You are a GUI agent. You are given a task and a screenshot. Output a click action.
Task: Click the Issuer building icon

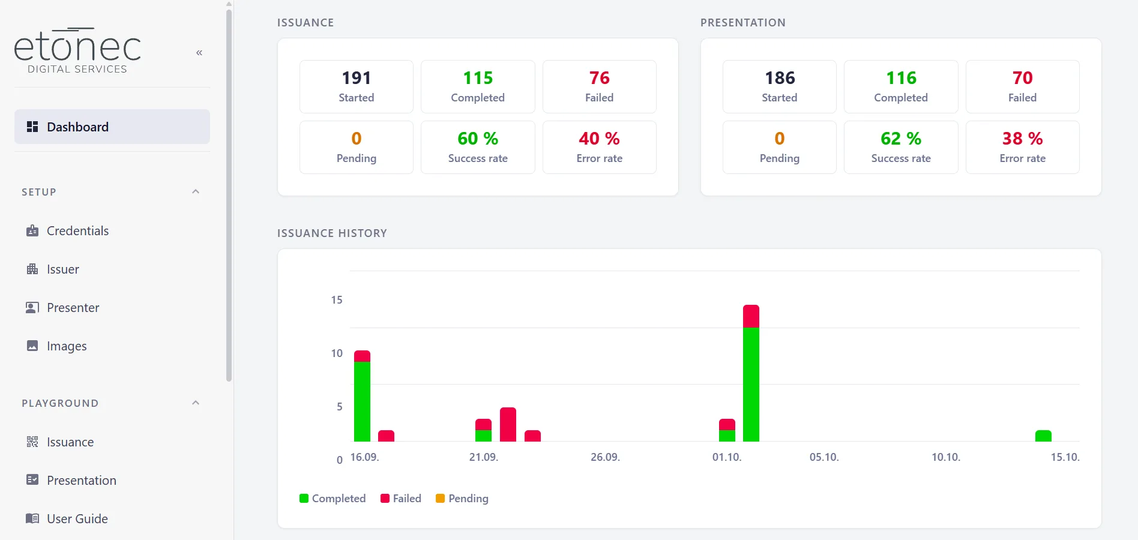point(32,269)
